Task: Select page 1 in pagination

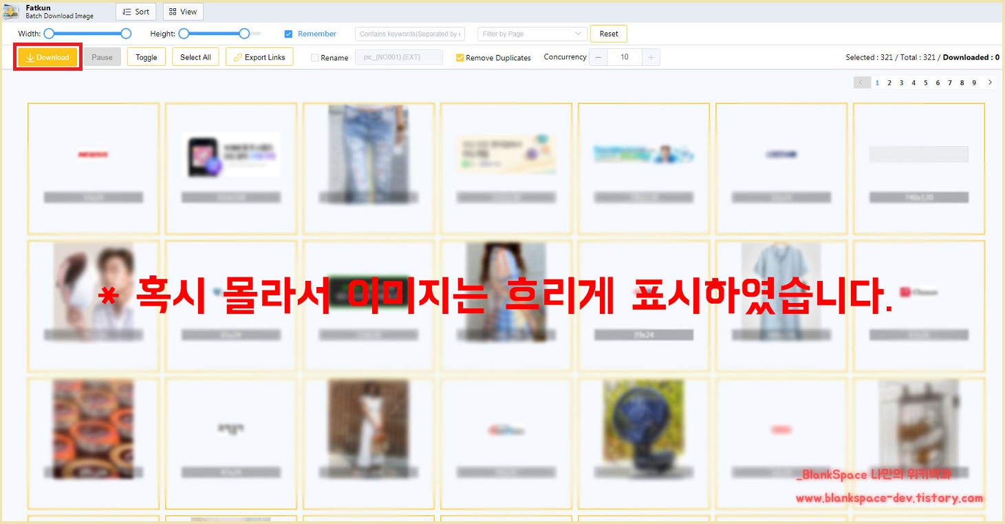Action: point(877,82)
